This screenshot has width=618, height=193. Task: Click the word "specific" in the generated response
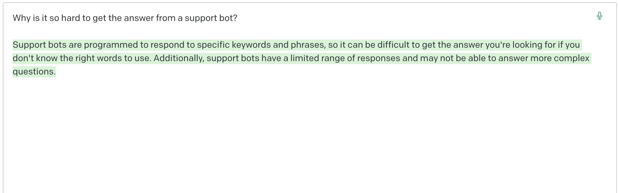[213, 45]
